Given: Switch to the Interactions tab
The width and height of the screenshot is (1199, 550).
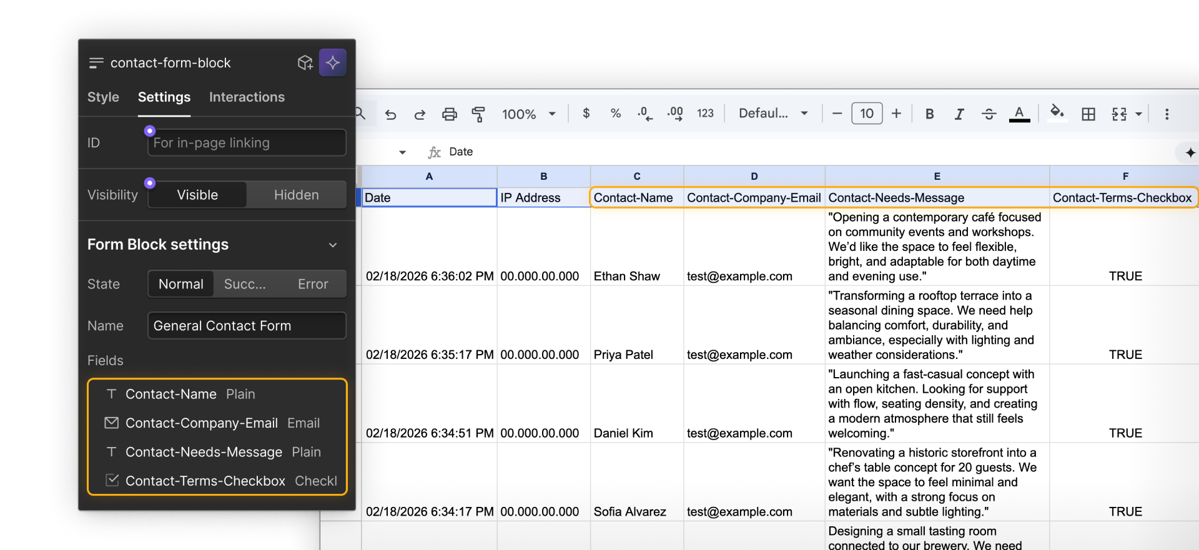Looking at the screenshot, I should coord(247,97).
